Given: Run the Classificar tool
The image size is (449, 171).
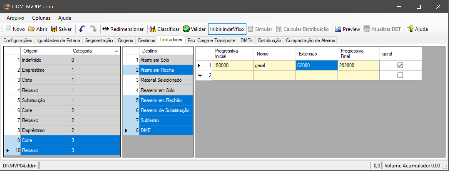Looking at the screenshot, I should click(164, 29).
